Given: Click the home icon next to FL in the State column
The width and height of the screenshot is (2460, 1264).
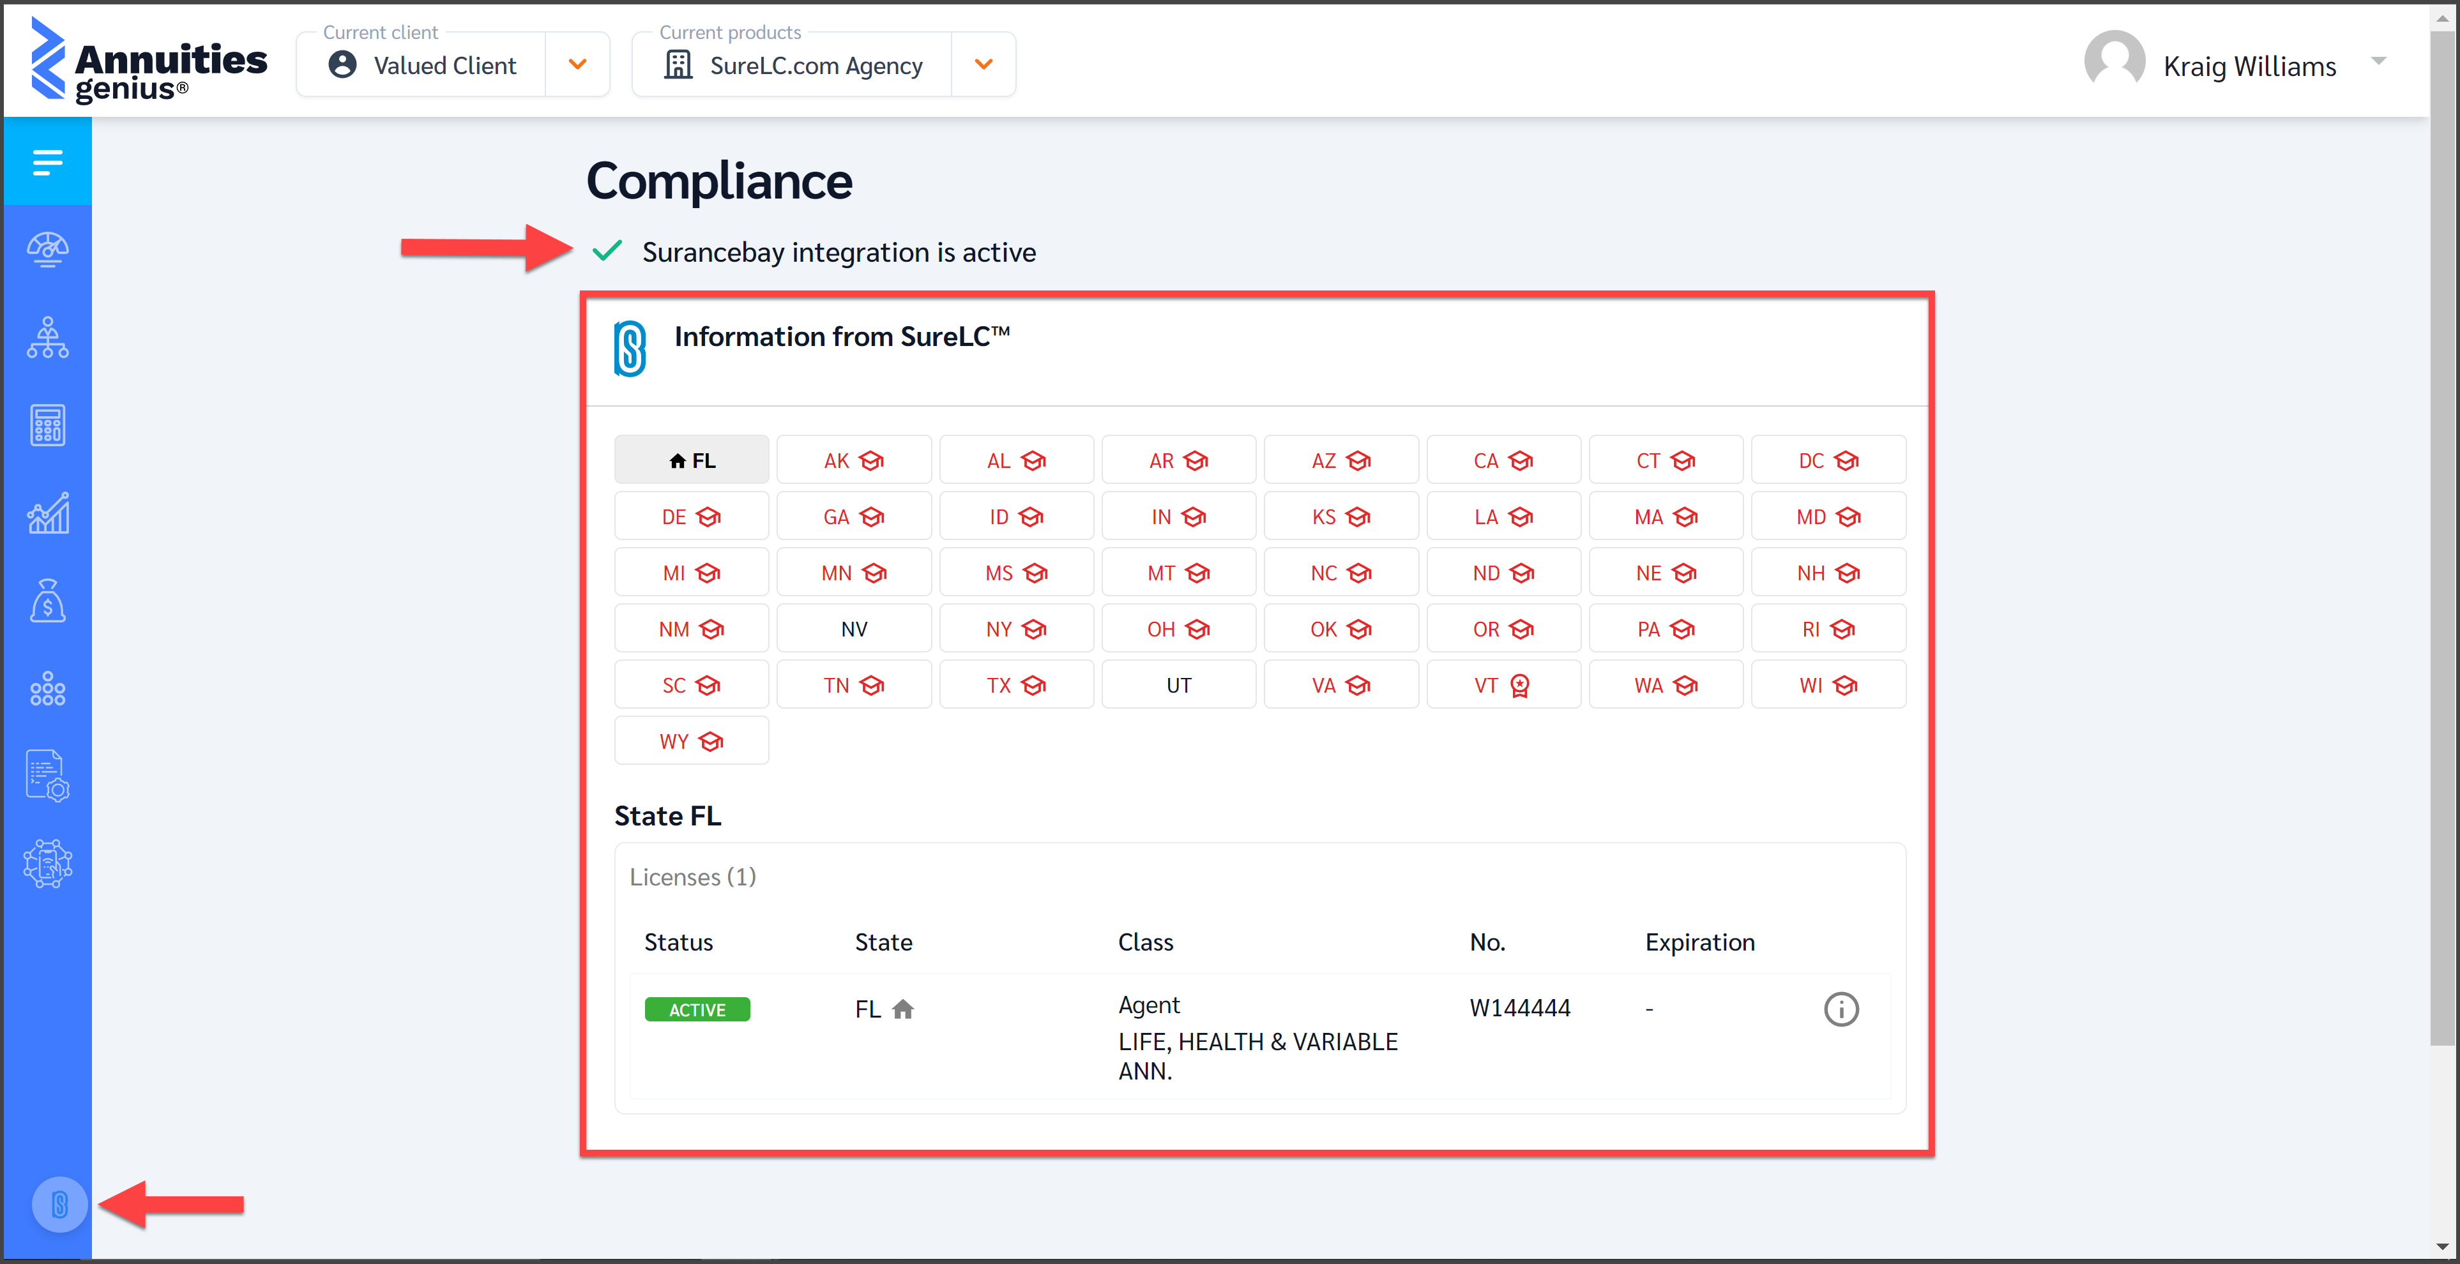Looking at the screenshot, I should point(902,1009).
